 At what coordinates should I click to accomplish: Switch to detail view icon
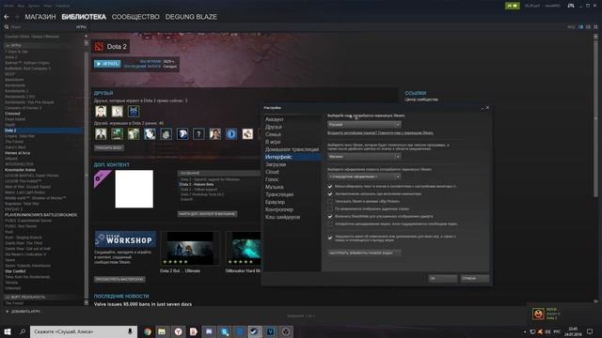[x=580, y=27]
